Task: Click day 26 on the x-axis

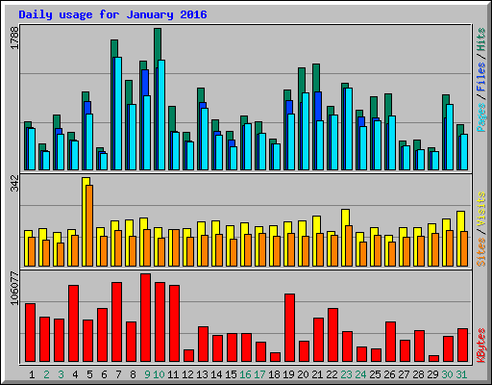Action: click(x=389, y=374)
